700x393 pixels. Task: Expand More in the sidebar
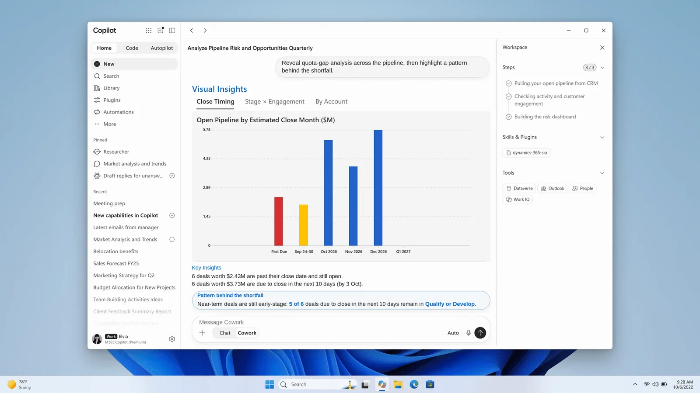pos(134,124)
